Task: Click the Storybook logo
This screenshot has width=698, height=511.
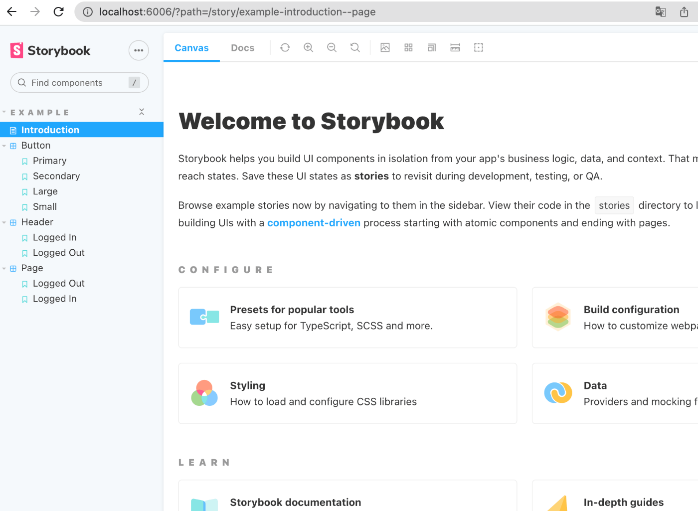Action: tap(50, 50)
